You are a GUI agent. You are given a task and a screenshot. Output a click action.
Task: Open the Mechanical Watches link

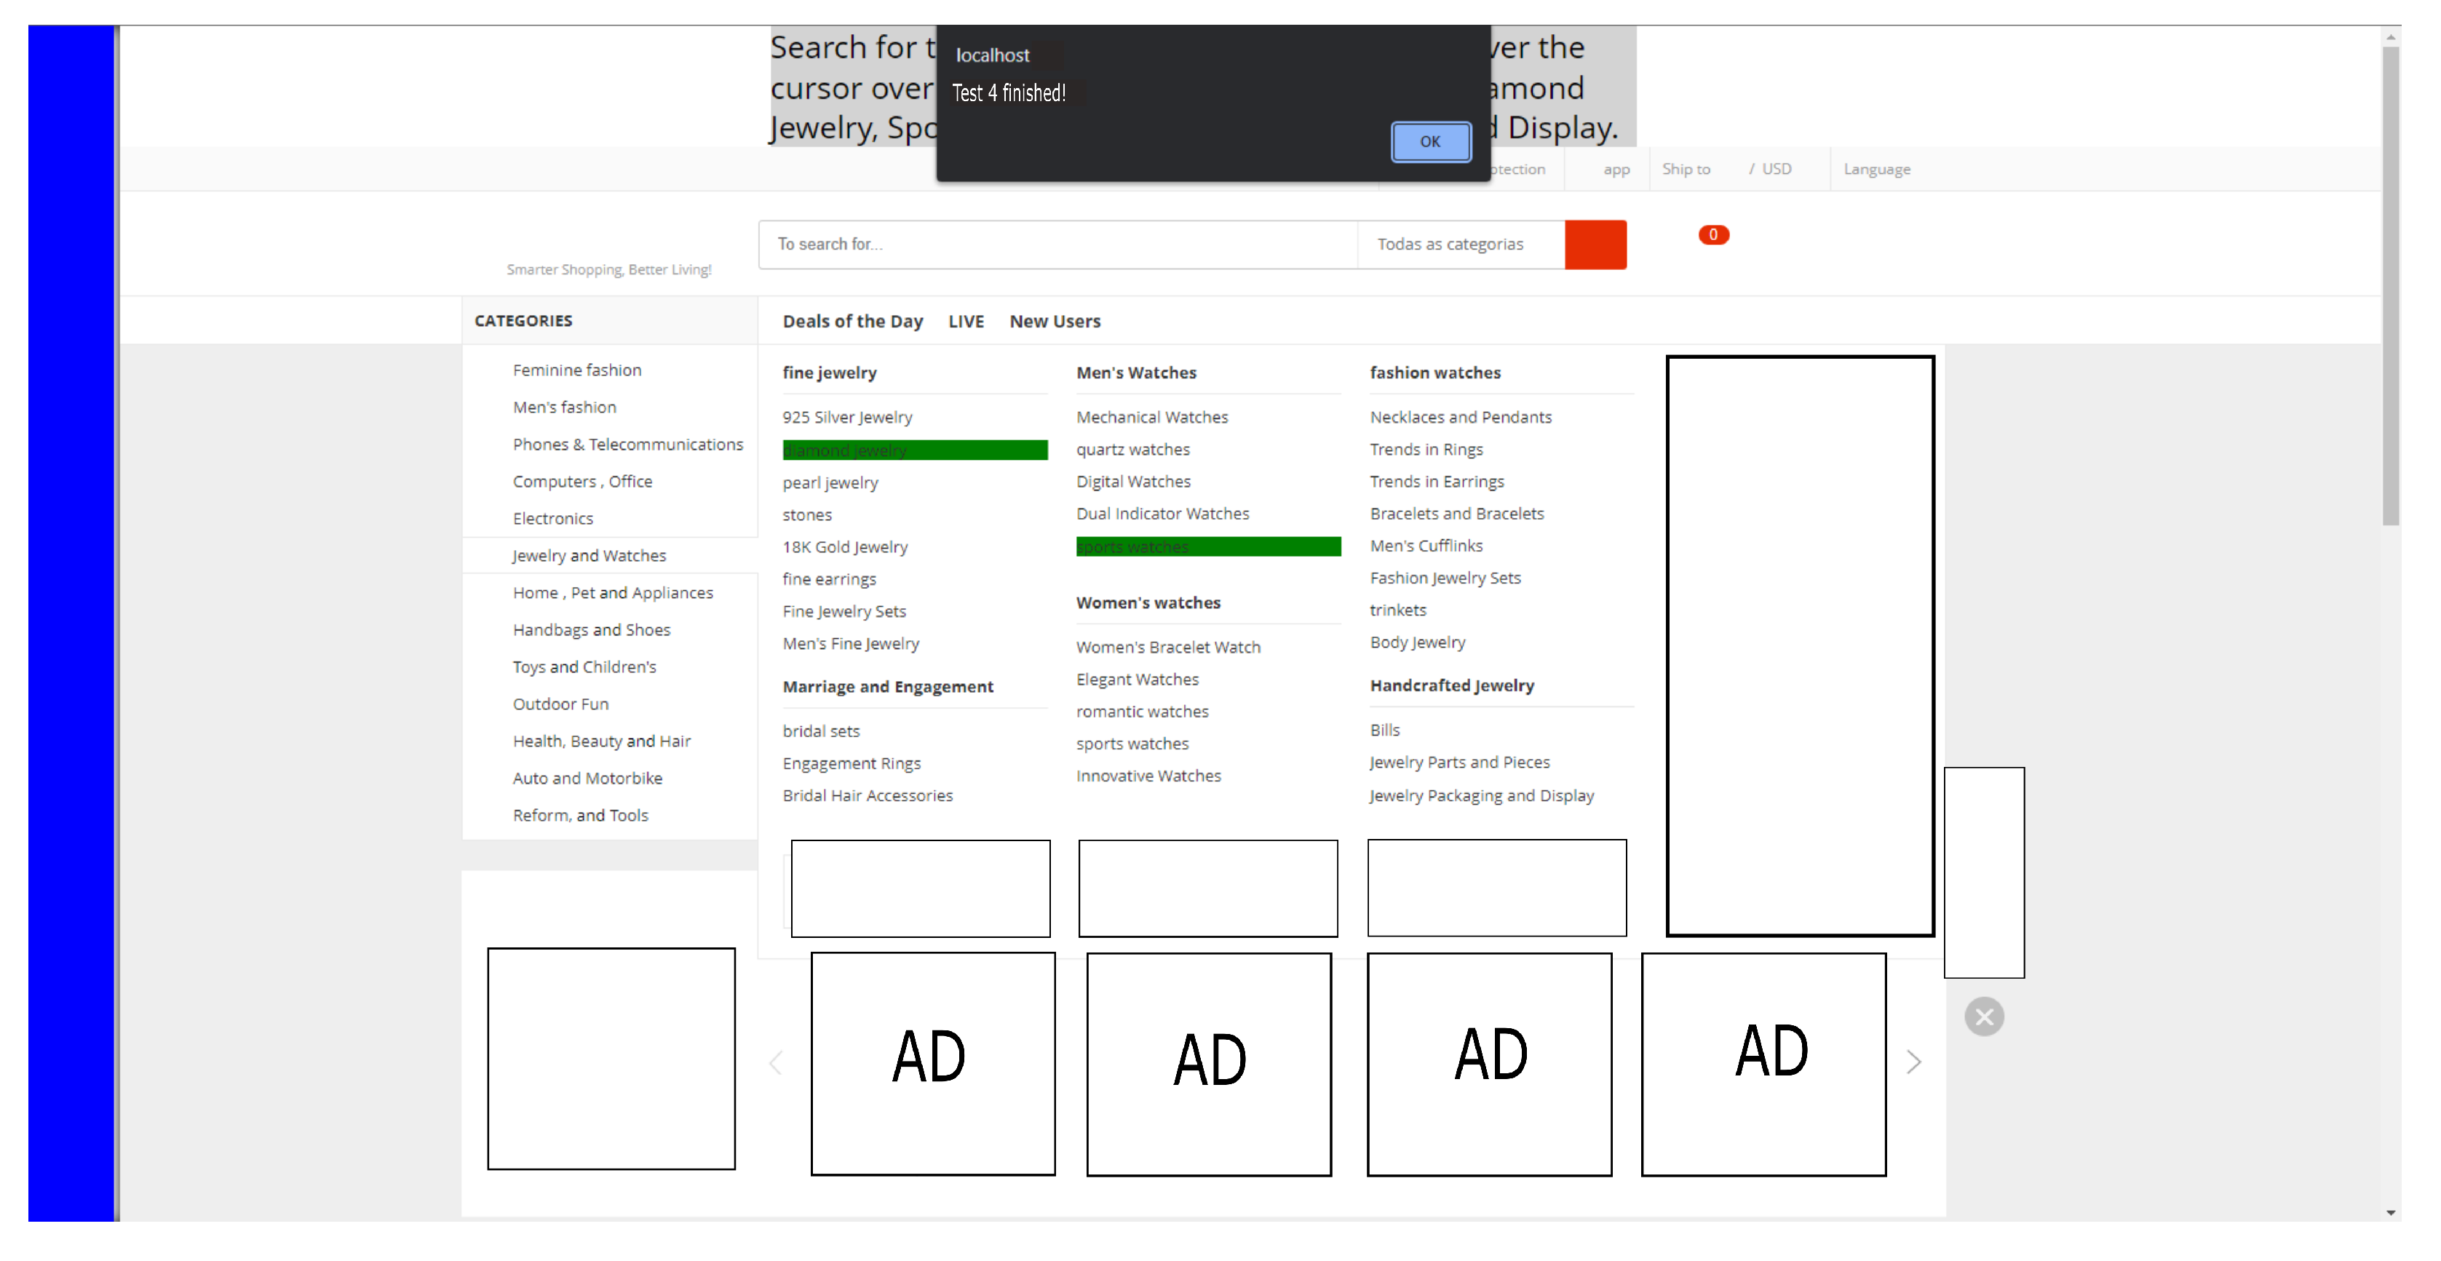pyautogui.click(x=1151, y=418)
